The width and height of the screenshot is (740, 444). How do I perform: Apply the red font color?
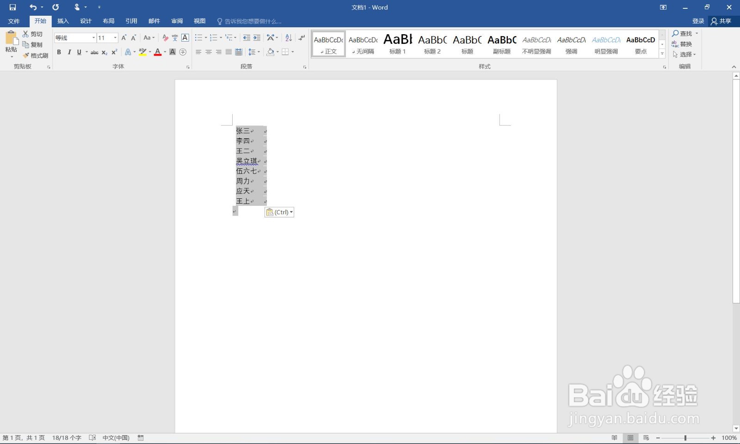(x=158, y=52)
